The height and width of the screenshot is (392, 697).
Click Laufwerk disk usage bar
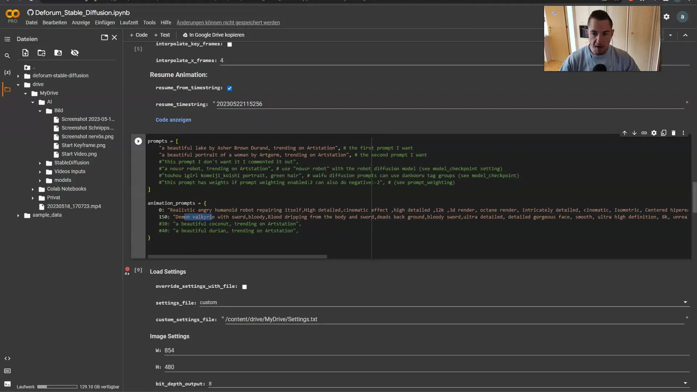coord(57,387)
